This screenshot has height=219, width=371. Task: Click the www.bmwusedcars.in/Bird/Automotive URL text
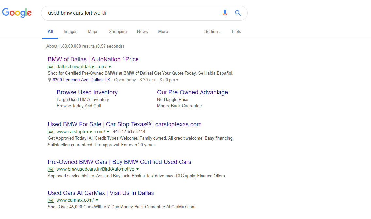click(95, 169)
